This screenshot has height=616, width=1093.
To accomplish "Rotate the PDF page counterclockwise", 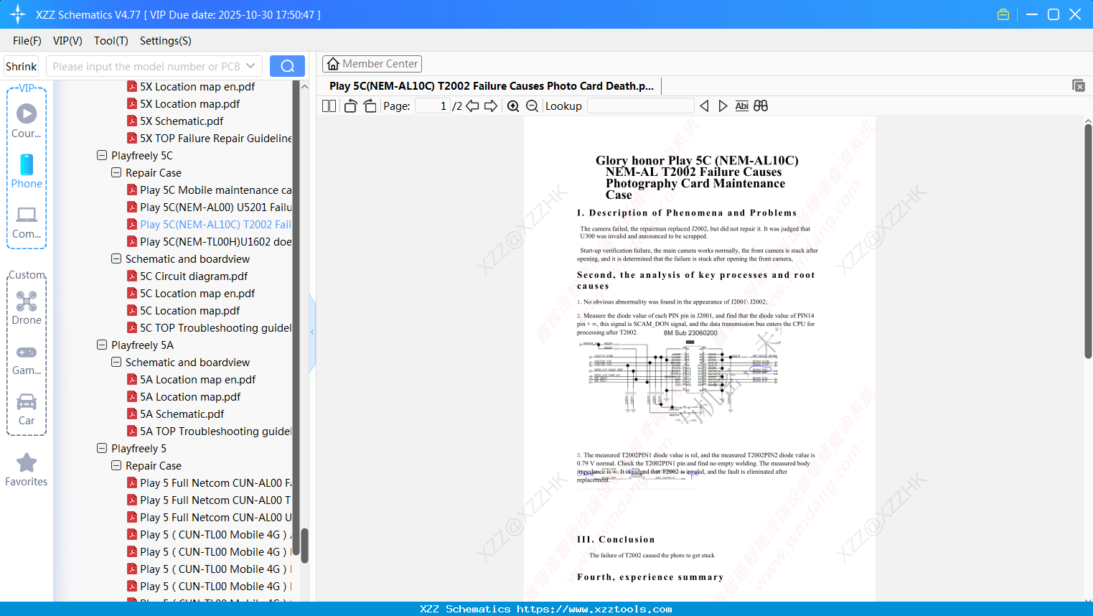I will (350, 106).
